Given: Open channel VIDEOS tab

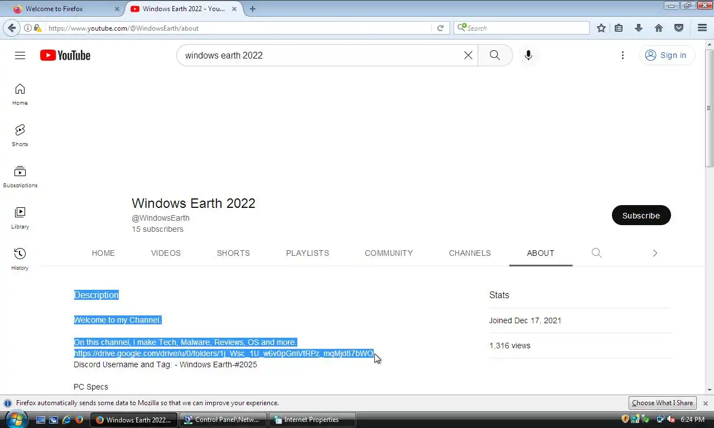Looking at the screenshot, I should (x=166, y=253).
